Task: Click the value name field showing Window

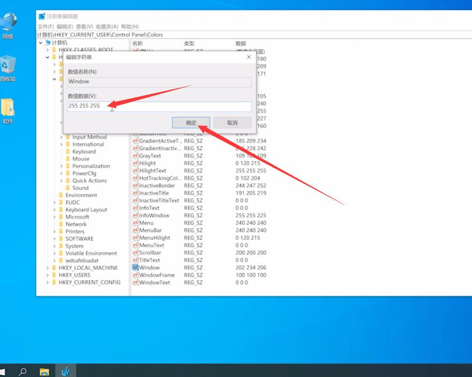Action: (159, 82)
